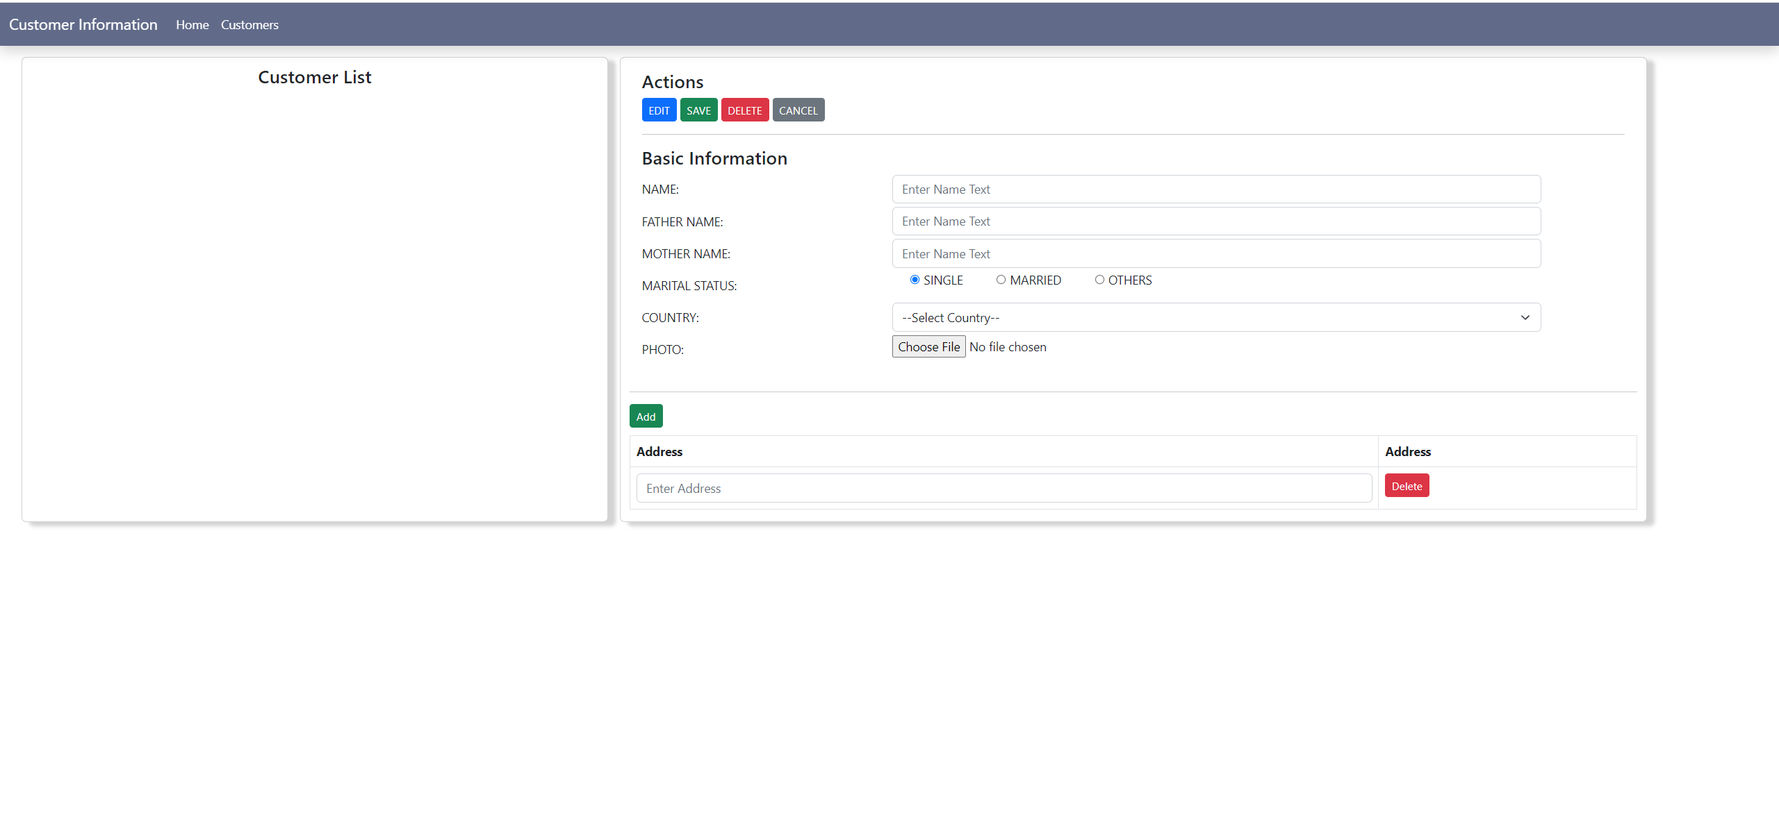This screenshot has width=1779, height=824.
Task: Click the Enter Name field for NAME
Action: [x=1215, y=189]
